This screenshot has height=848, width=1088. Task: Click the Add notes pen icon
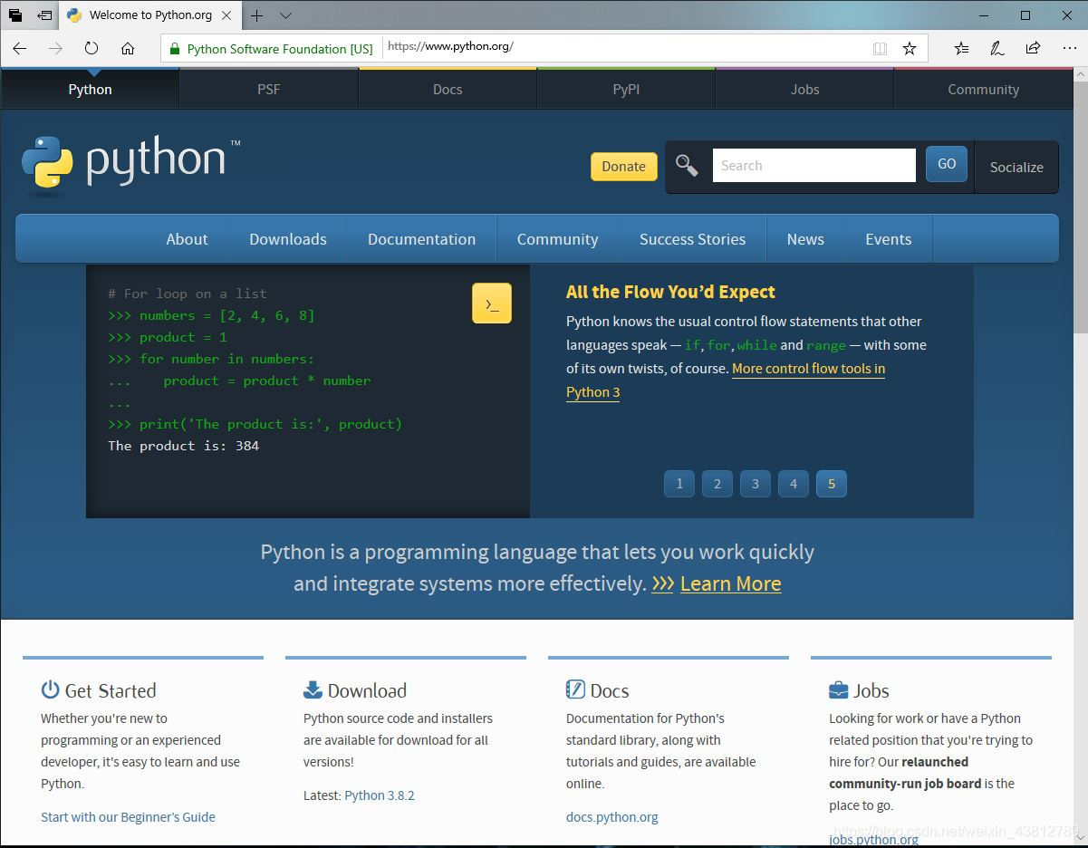coord(997,48)
